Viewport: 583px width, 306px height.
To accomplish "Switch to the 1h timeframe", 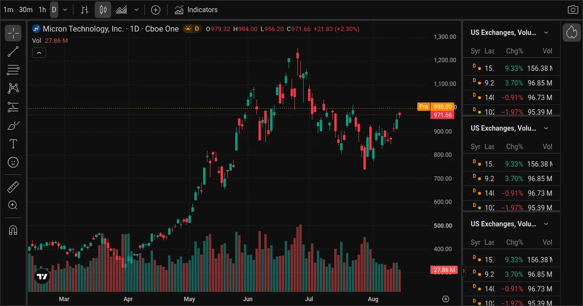I will click(x=42, y=10).
